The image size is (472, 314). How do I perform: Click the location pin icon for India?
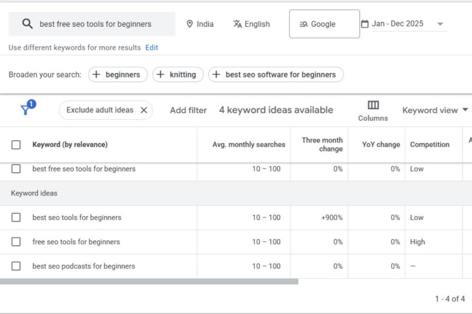pos(190,23)
